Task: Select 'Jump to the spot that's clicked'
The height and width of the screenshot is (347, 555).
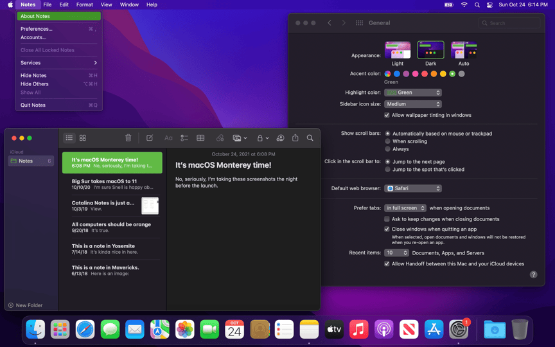Action: click(x=387, y=170)
